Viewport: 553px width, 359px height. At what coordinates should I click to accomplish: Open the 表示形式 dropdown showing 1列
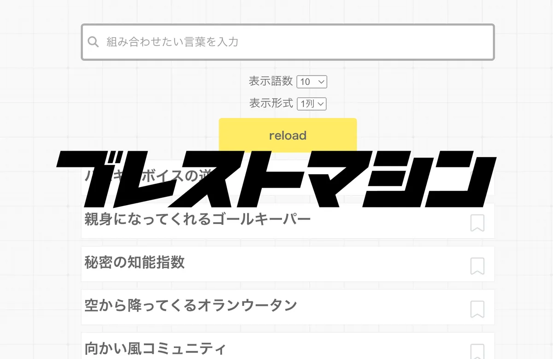[312, 104]
